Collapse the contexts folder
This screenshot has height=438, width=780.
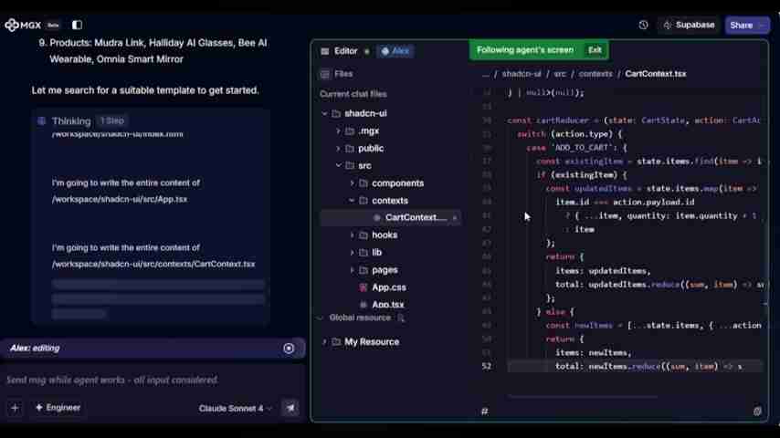click(x=353, y=201)
